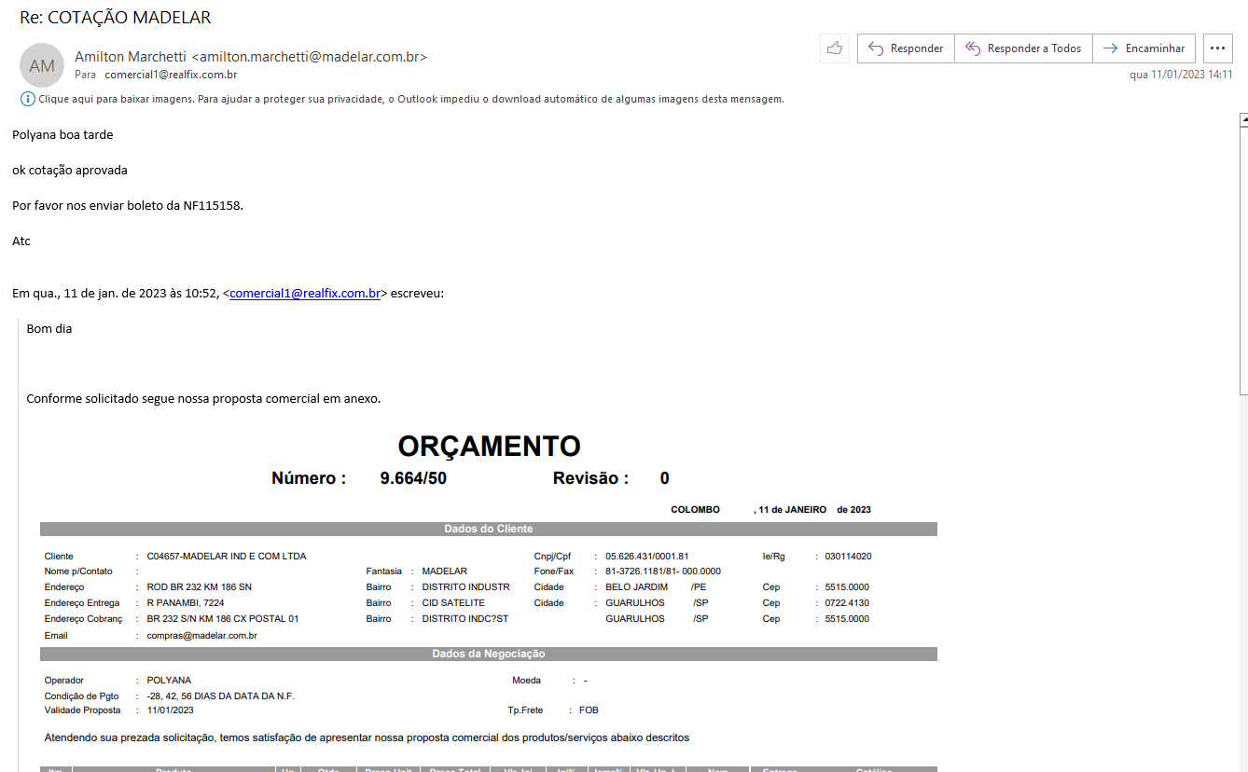Screen dimensions: 1248x772
Task: Open the three-dots more actions menu
Action: tap(1217, 48)
